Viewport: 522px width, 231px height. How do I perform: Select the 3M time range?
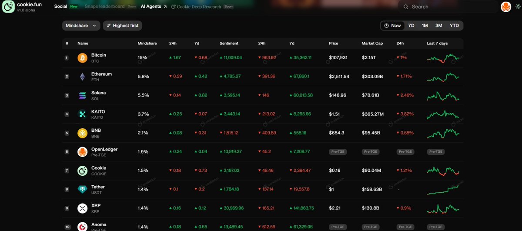(x=438, y=26)
